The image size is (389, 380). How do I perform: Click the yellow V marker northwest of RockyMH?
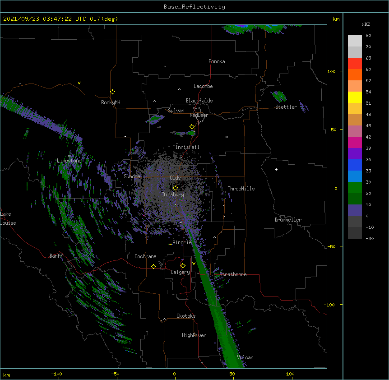pyautogui.click(x=79, y=83)
